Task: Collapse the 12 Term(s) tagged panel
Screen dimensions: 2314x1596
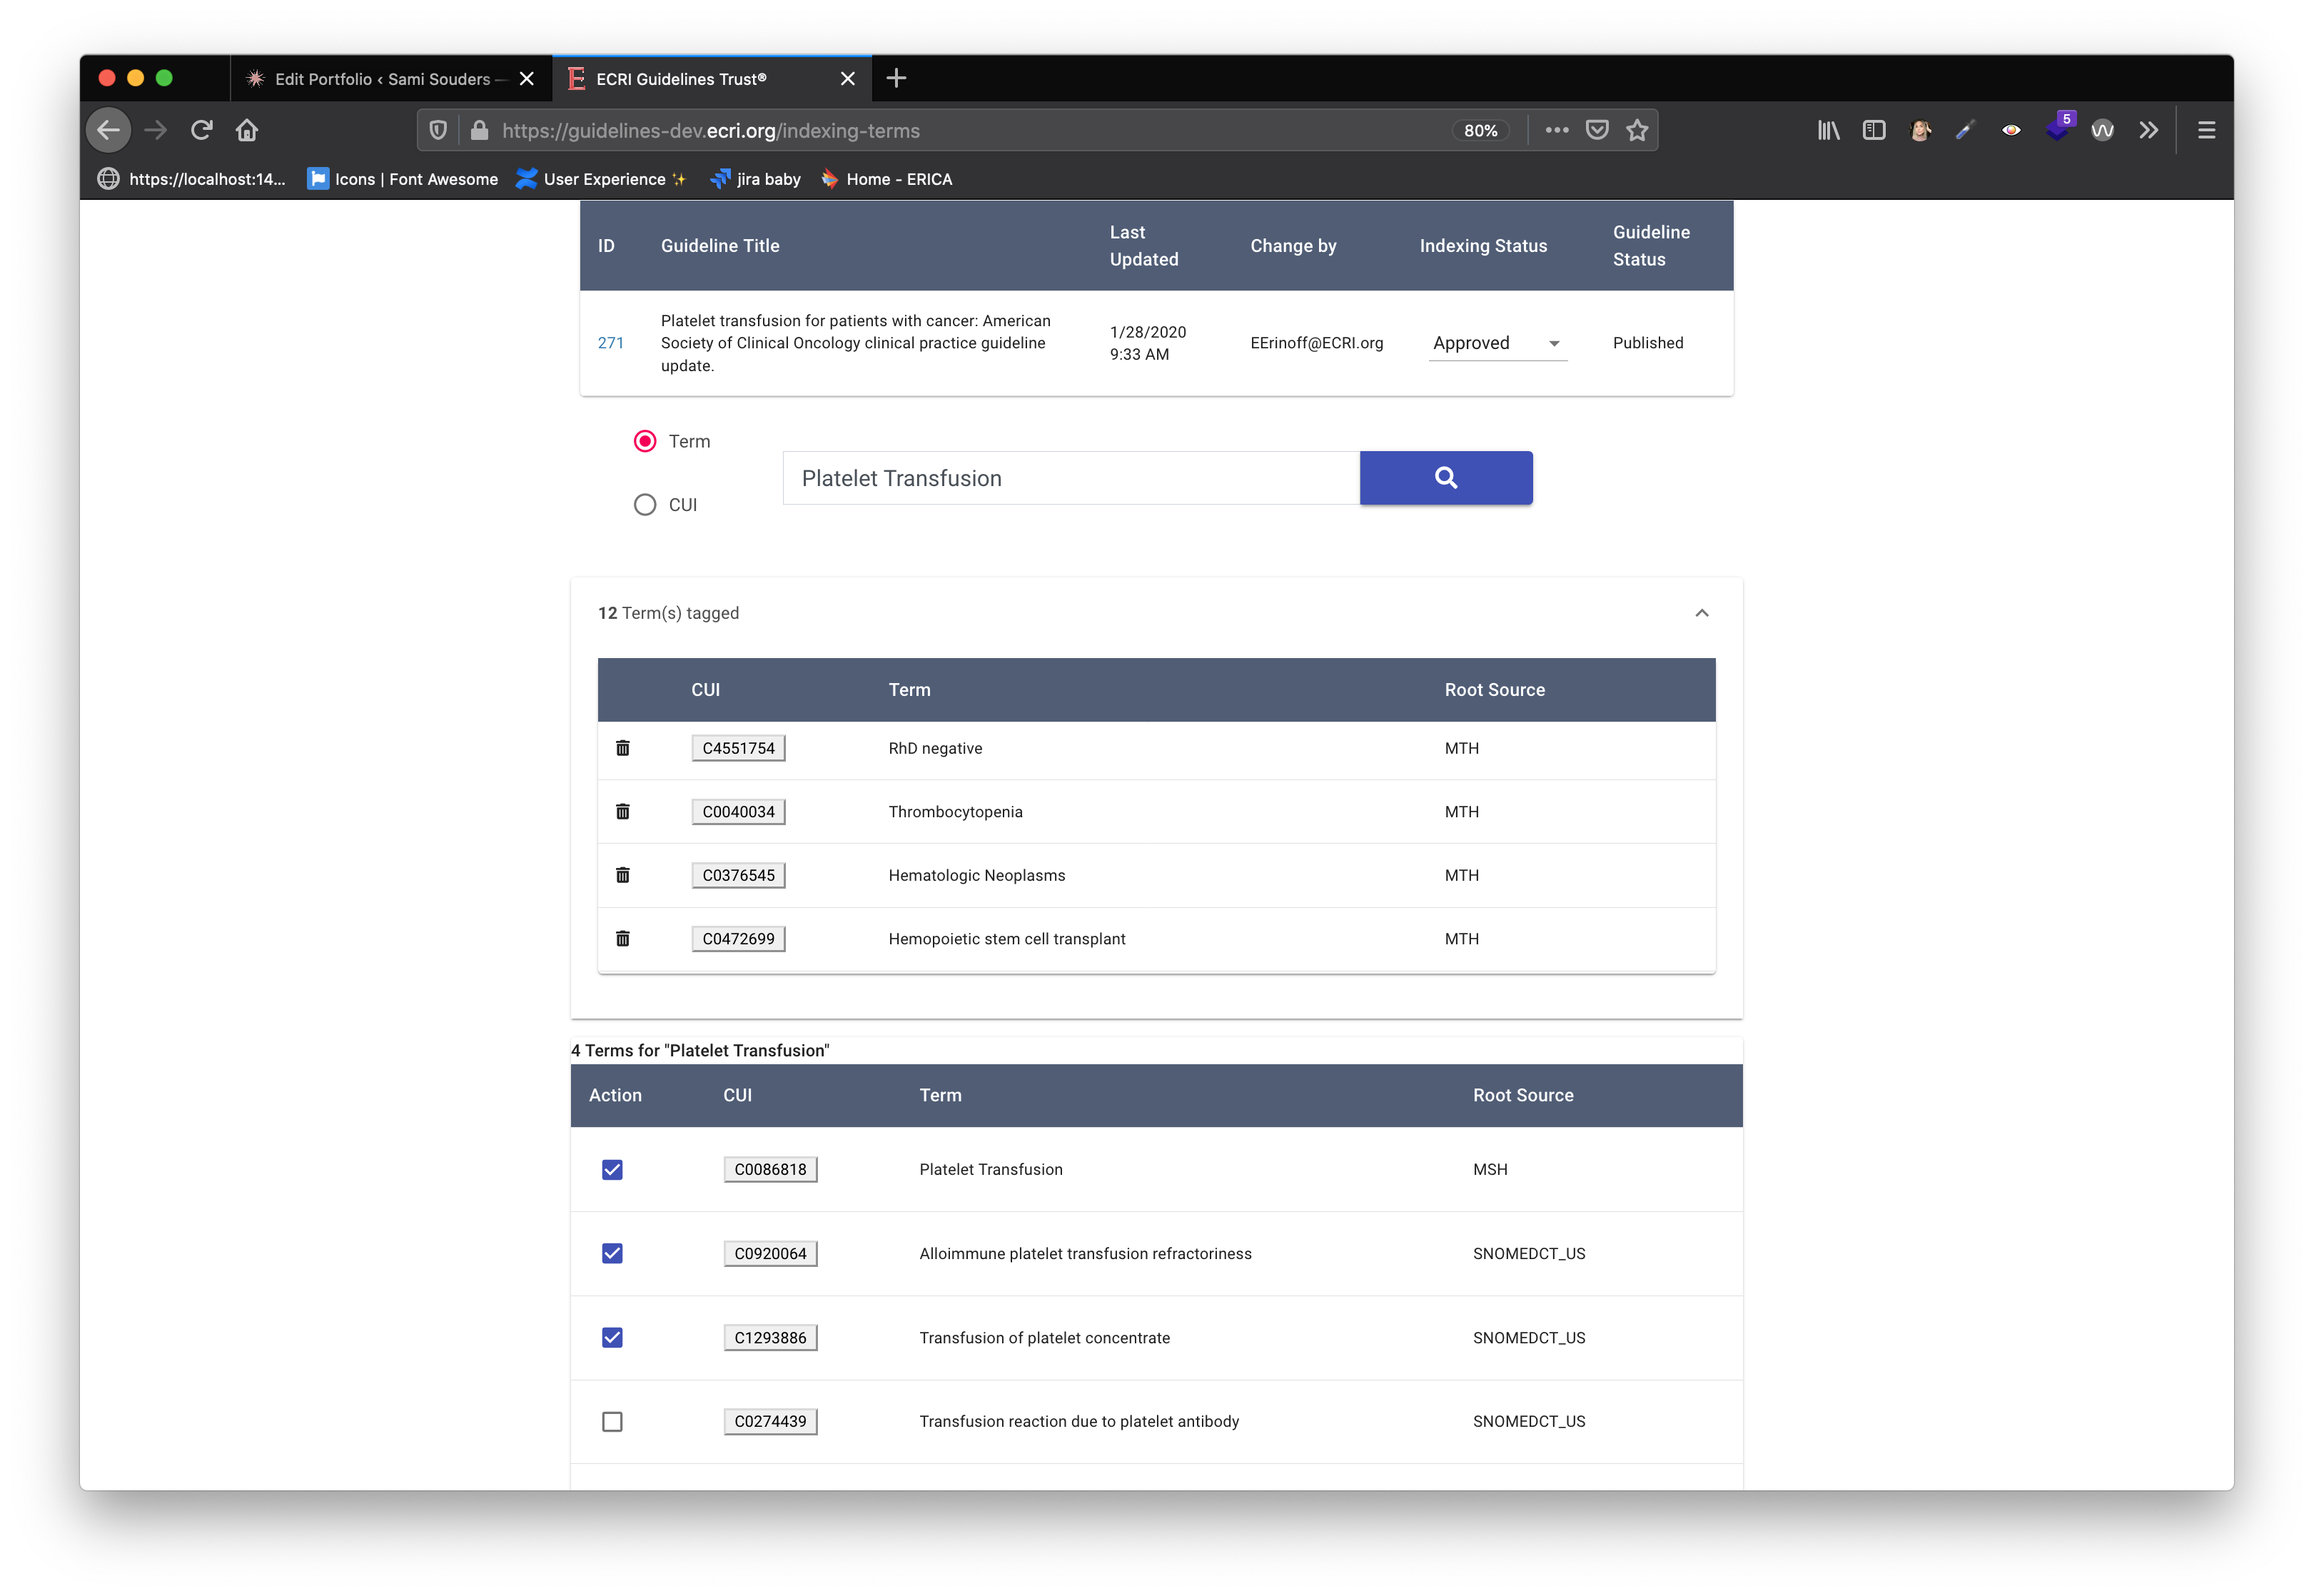Action: pos(1701,613)
